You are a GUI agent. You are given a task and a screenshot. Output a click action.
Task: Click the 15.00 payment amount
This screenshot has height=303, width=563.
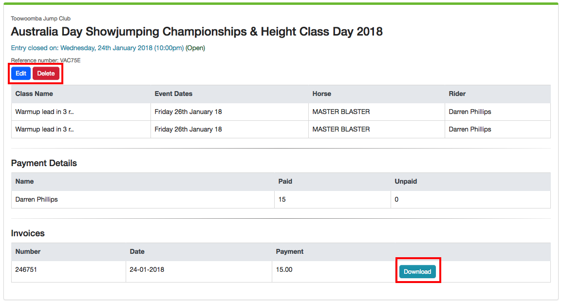[284, 269]
